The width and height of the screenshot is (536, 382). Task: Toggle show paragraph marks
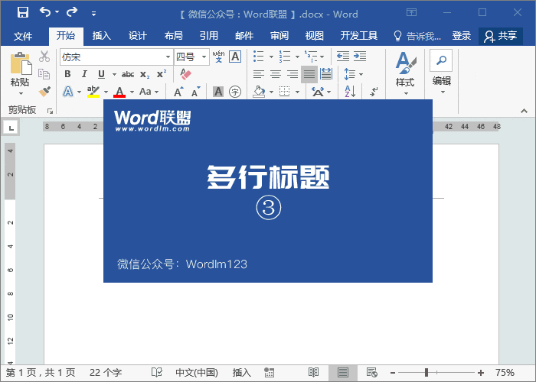click(374, 92)
